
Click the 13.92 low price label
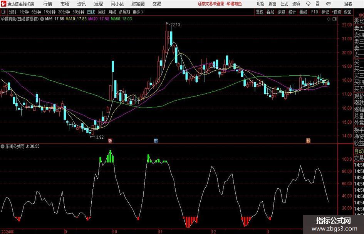tap(99, 137)
